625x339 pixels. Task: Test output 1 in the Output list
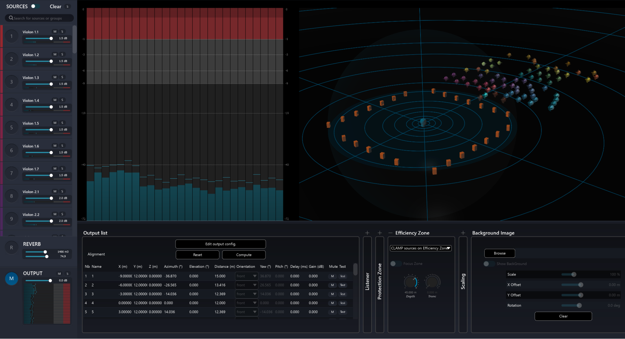pyautogui.click(x=343, y=276)
